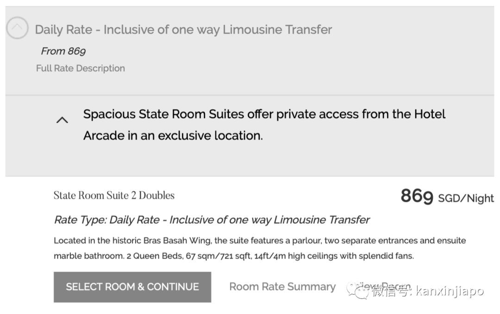Click the Bras Basah Wing description sentence

click(x=259, y=241)
